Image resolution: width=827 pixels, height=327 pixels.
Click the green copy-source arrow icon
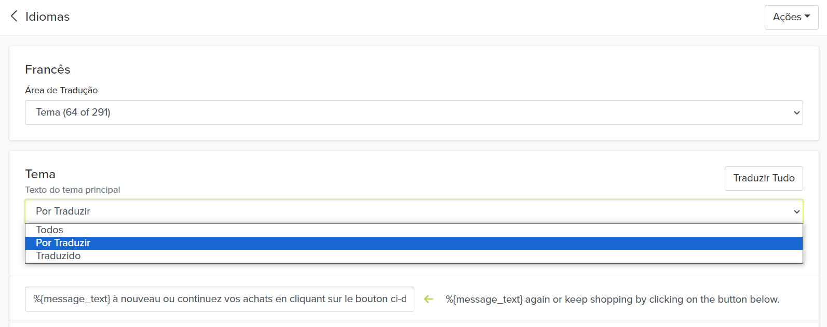pos(428,299)
